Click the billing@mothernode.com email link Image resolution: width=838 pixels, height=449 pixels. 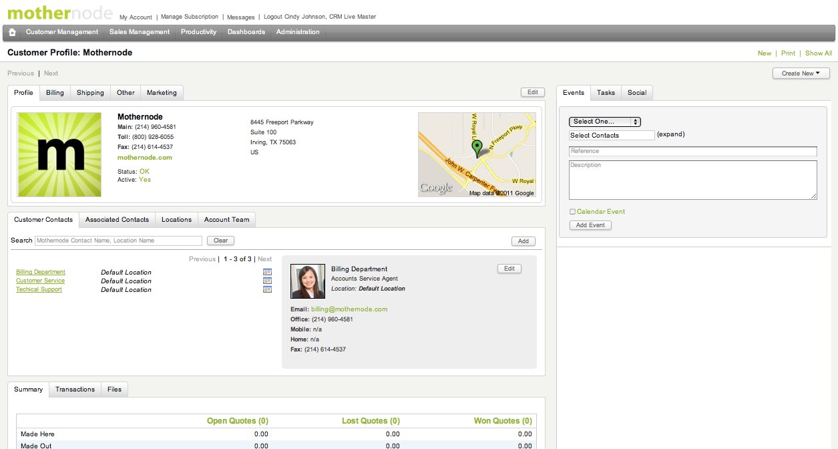(x=349, y=309)
